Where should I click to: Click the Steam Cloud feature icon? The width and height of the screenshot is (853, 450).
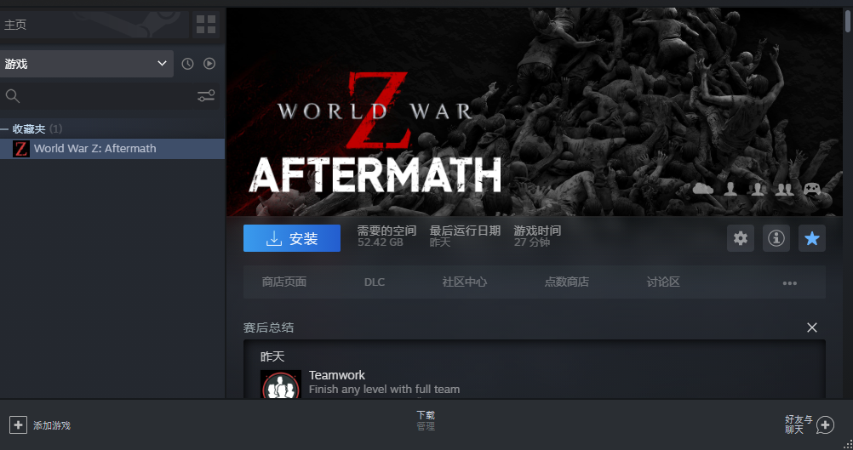[703, 189]
